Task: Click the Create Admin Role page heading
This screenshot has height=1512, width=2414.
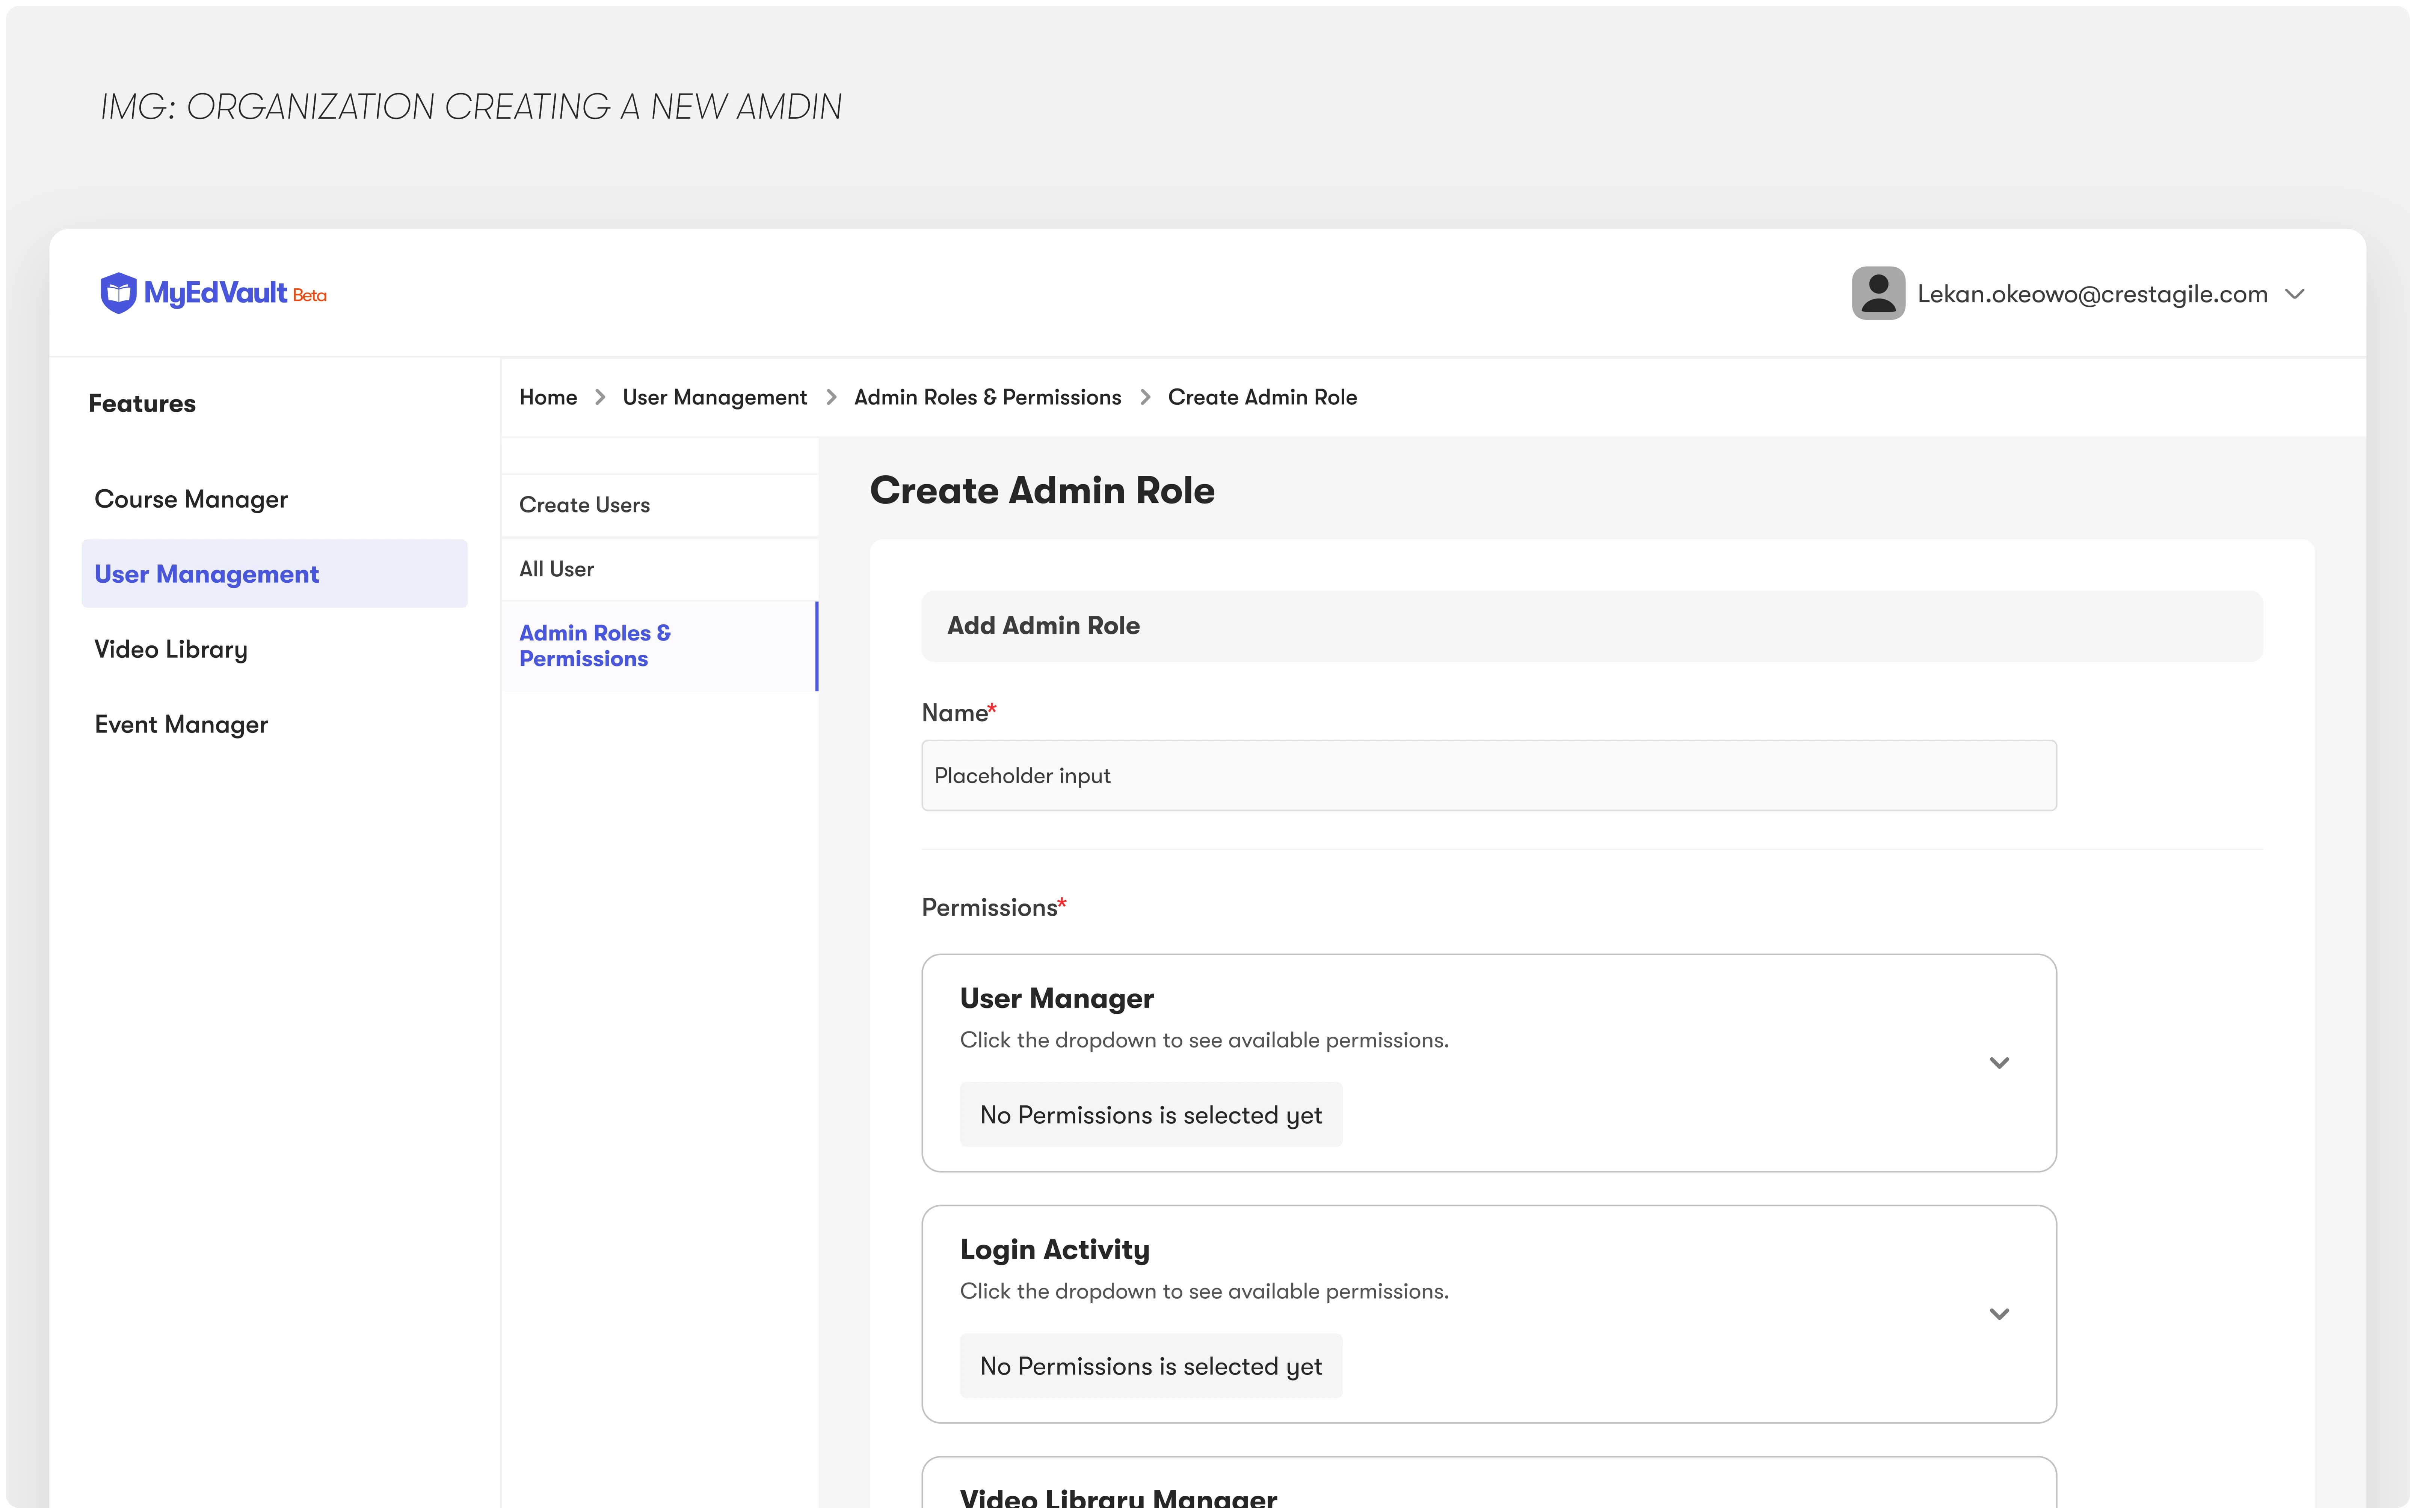Action: 1042,490
